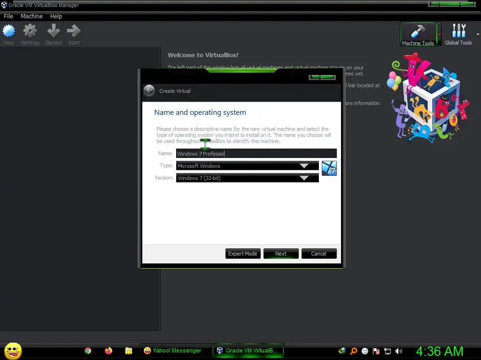Switch to Yahoo! Messenger taskbar window
The image size is (481, 360).
coord(176,351)
